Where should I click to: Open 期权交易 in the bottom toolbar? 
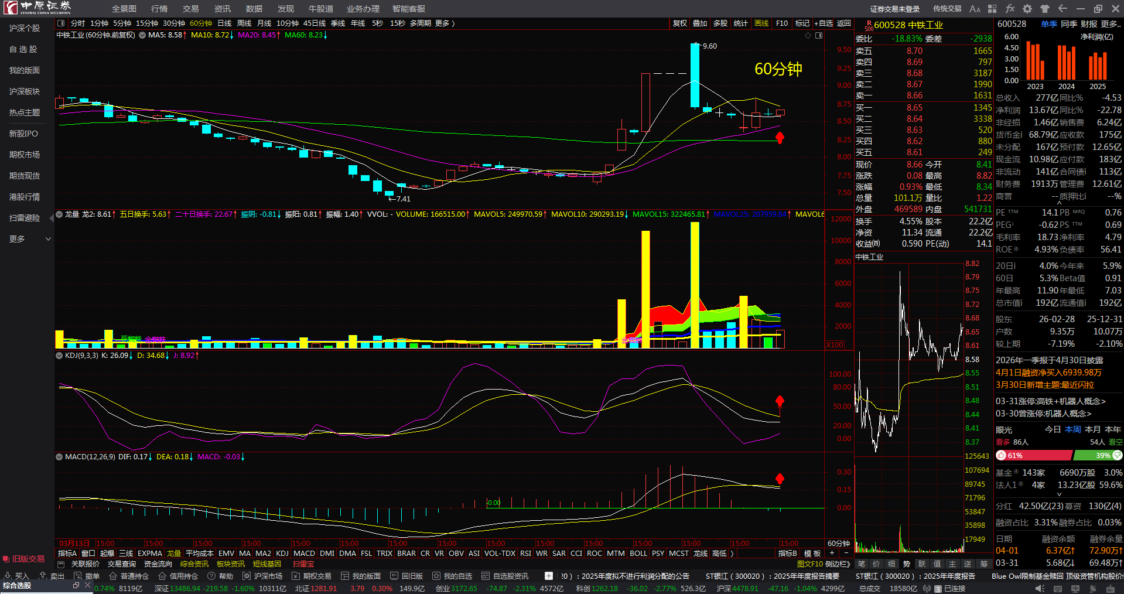pos(312,576)
